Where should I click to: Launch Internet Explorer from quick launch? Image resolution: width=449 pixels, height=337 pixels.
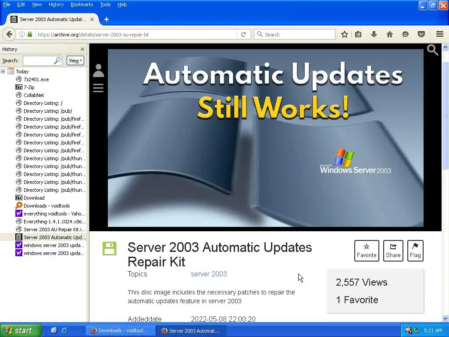pyautogui.click(x=64, y=330)
